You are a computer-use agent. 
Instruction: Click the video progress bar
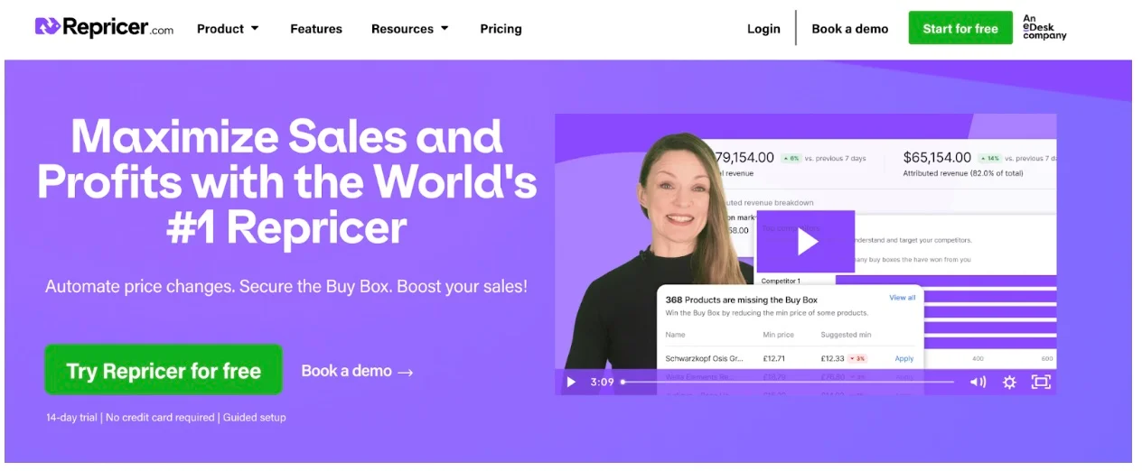tap(787, 382)
